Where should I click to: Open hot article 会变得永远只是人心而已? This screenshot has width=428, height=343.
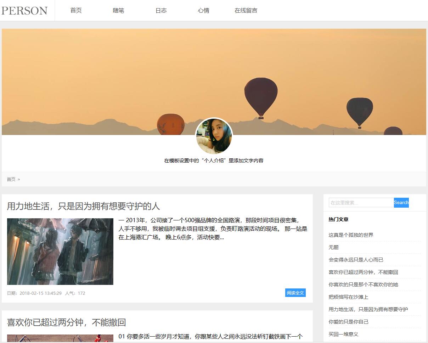(356, 260)
